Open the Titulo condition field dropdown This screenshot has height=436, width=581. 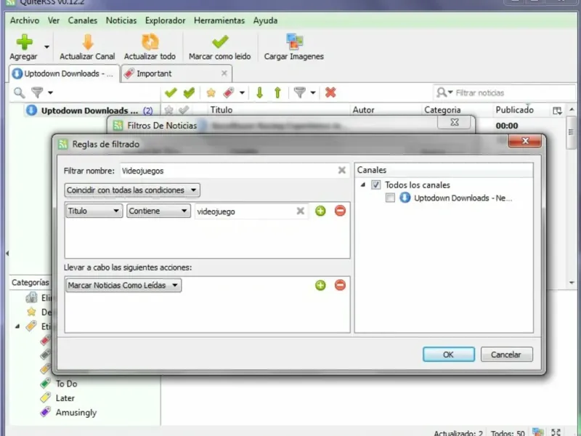pyautogui.click(x=94, y=211)
